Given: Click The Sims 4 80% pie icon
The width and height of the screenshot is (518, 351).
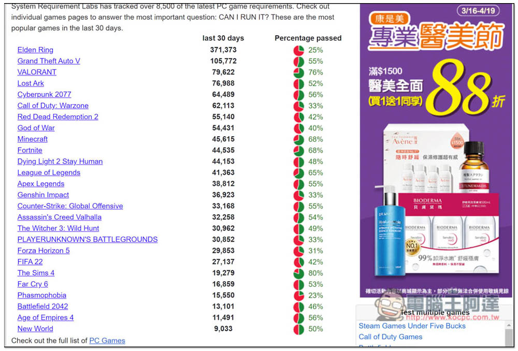Looking at the screenshot, I should click(299, 273).
